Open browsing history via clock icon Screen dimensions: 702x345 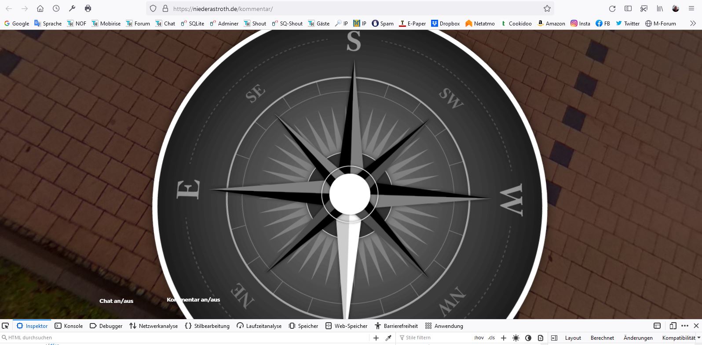point(56,8)
